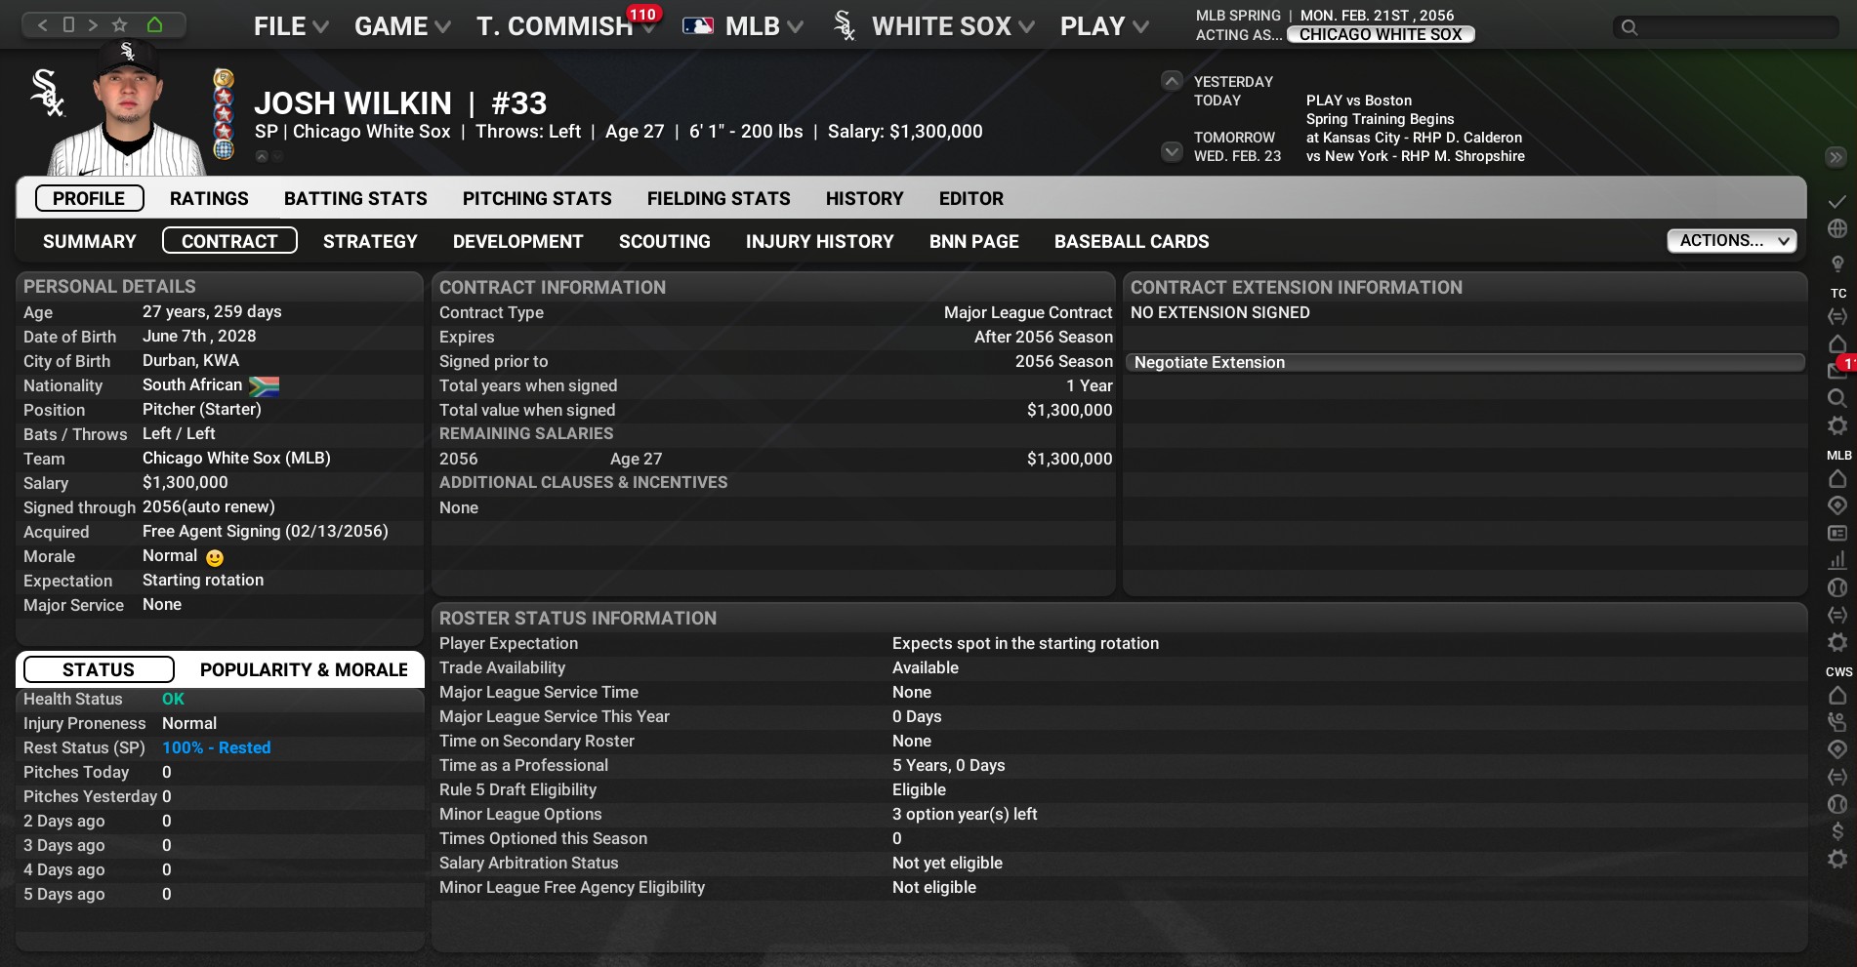Open the home icon under the CWS label
Screen dimensions: 1857x967
[1836, 695]
